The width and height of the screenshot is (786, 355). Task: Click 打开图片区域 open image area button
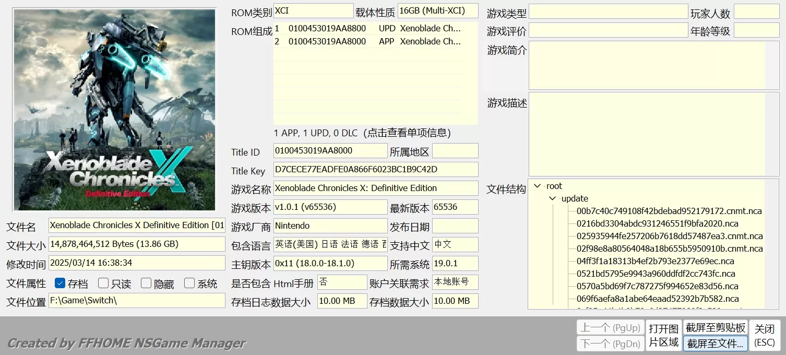(663, 335)
